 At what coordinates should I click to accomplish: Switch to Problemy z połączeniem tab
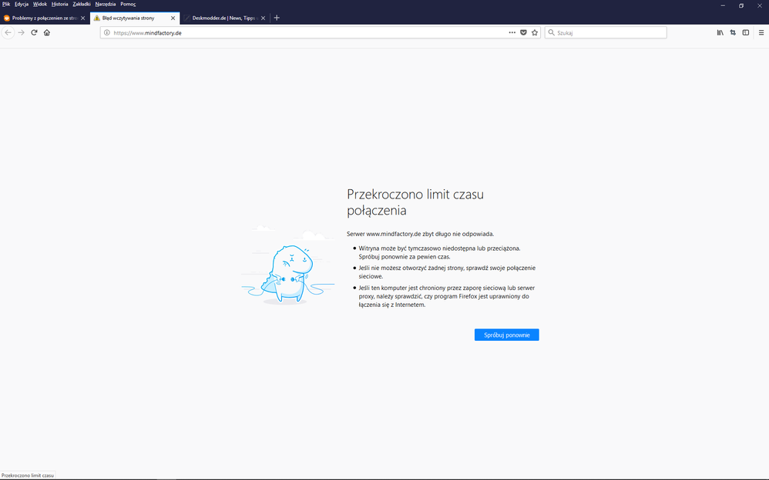click(x=42, y=18)
